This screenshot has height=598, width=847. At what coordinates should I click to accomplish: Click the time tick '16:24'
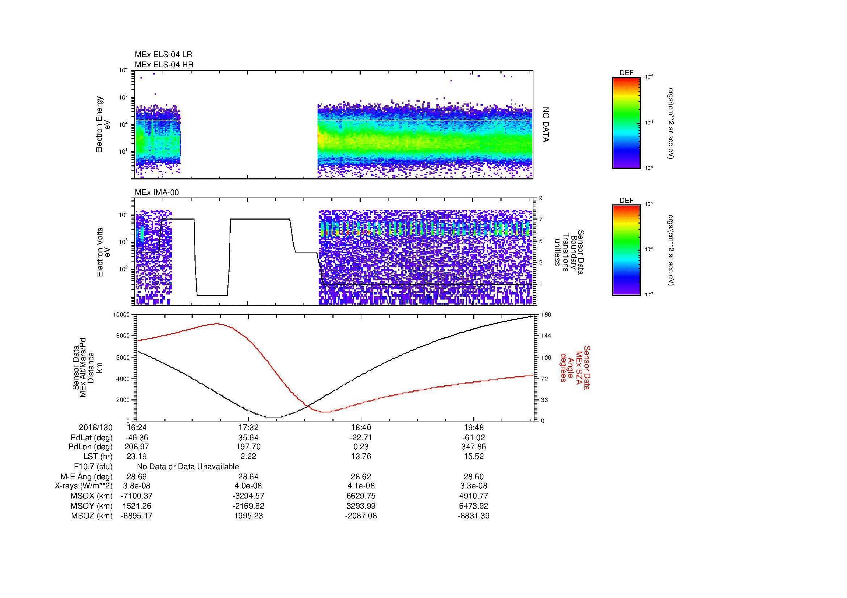(137, 427)
